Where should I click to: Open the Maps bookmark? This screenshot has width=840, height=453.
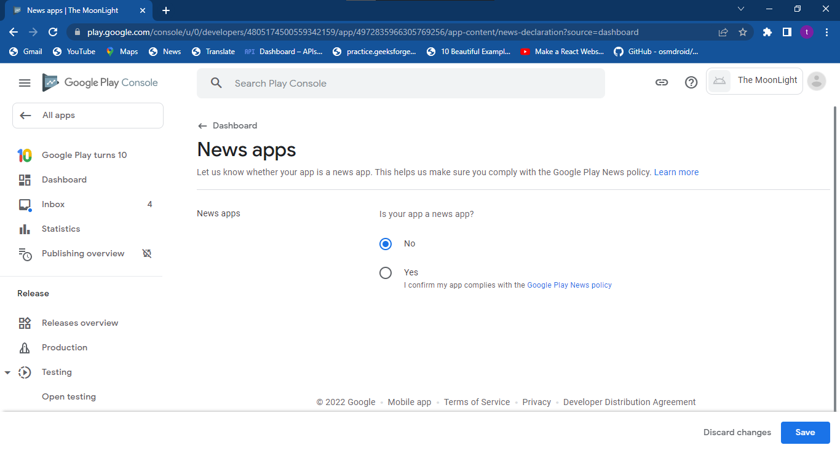[x=122, y=52]
